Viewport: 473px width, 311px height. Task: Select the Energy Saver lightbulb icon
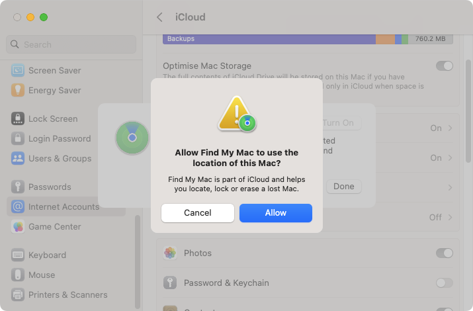point(18,90)
